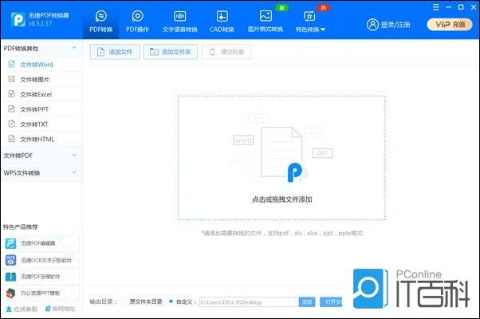Click the output directory path field
This screenshot has width=480, height=319.
pos(249,302)
